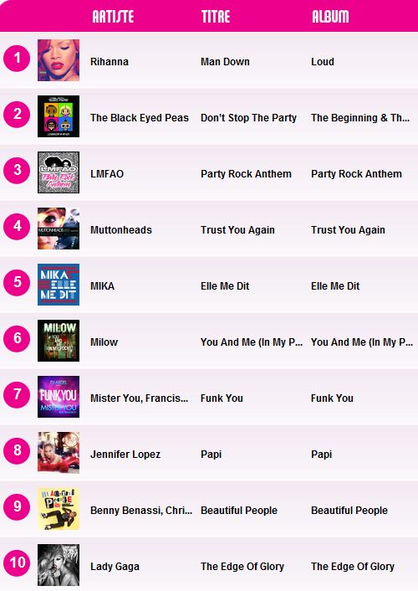The height and width of the screenshot is (591, 418).
Task: Click the TITRE column header
Action: tap(216, 17)
